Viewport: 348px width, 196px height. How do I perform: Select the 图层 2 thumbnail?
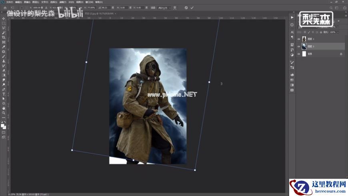304,46
